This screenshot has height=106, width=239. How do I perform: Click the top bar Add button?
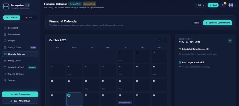click(x=213, y=5)
